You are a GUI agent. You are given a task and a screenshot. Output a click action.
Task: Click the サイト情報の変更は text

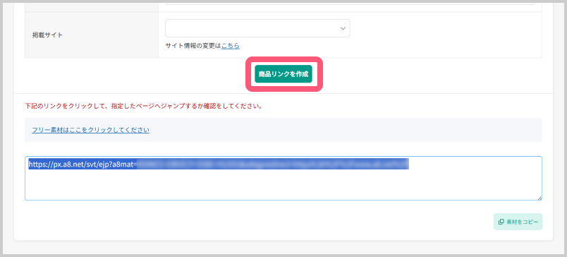[x=193, y=46]
